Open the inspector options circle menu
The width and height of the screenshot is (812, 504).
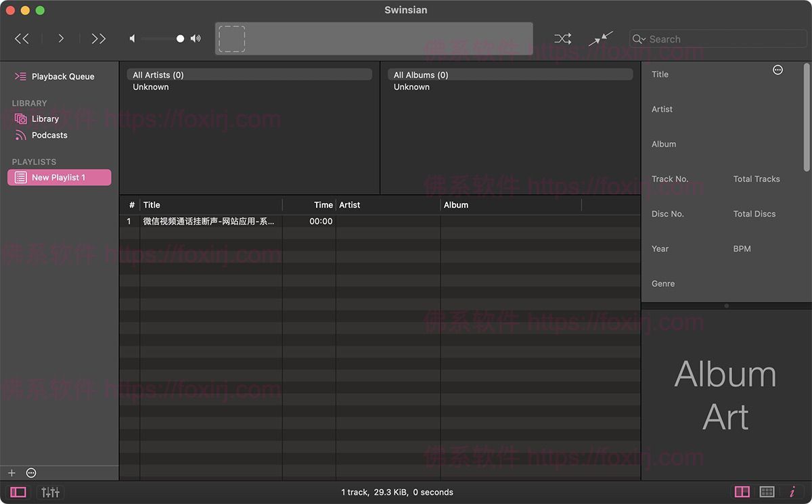click(777, 69)
